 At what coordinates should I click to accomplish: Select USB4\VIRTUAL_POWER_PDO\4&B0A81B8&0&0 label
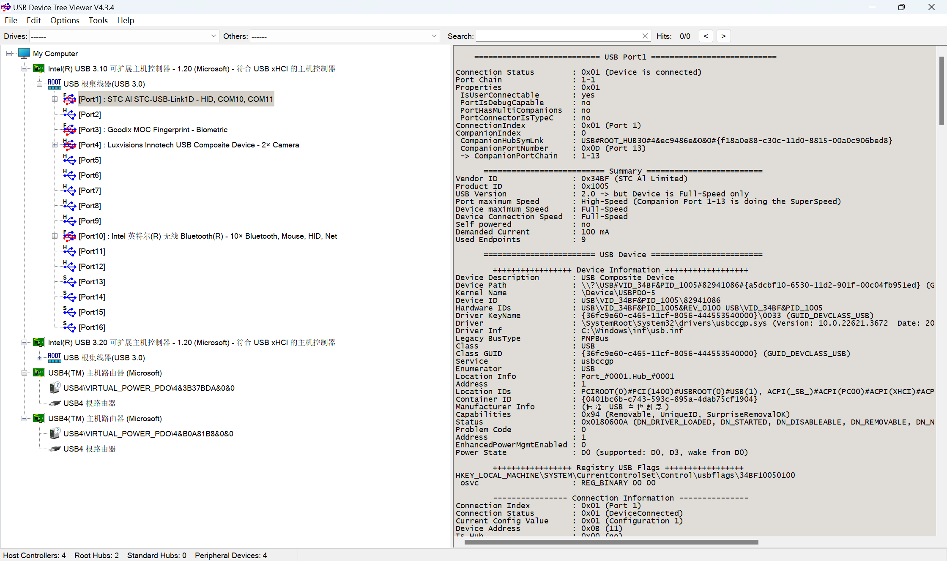(x=148, y=433)
